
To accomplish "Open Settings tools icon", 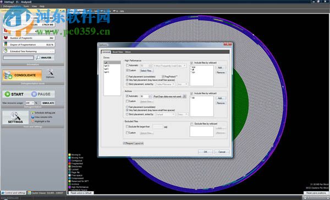I will 15,116.
